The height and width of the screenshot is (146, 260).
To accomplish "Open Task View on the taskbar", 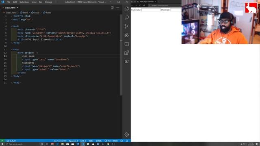I will pos(47,144).
